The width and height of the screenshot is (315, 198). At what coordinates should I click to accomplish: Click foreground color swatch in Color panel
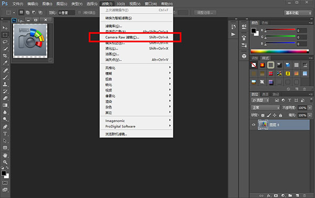[x=254, y=31]
